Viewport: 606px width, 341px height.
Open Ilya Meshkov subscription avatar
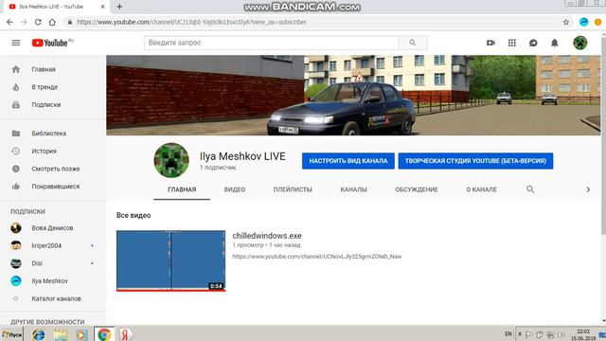tap(16, 280)
